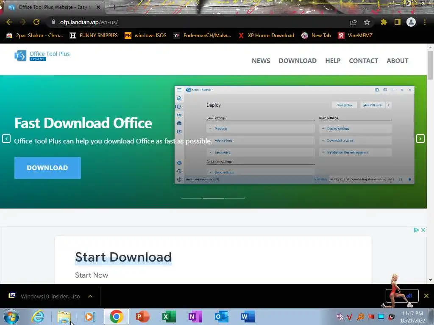Switch to Chrome on the taskbar
Viewport: 434px width, 325px height.
(116, 317)
